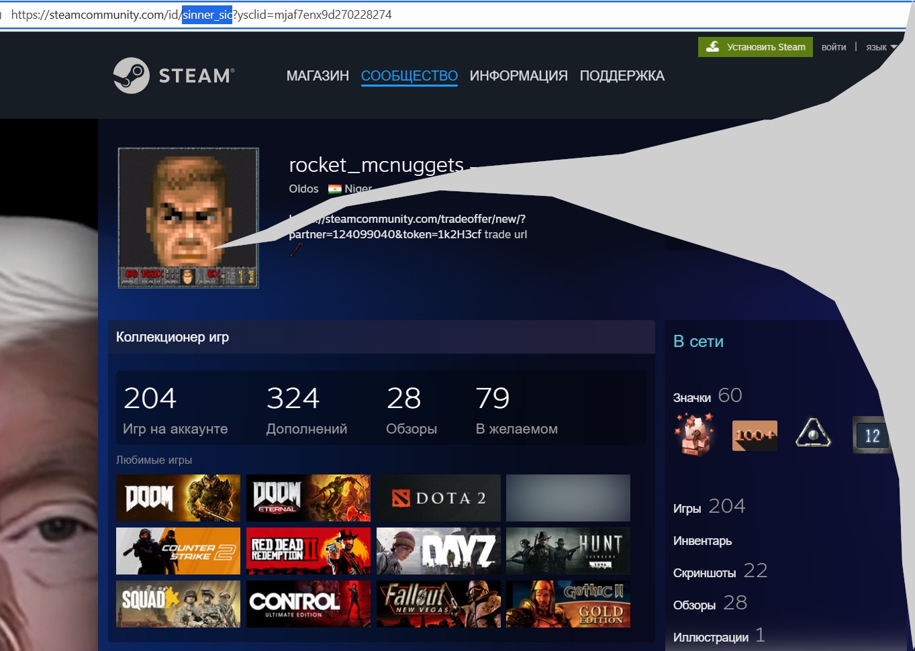915x651 pixels.
Task: Open the triangle-shaped badge icon
Action: click(x=813, y=434)
